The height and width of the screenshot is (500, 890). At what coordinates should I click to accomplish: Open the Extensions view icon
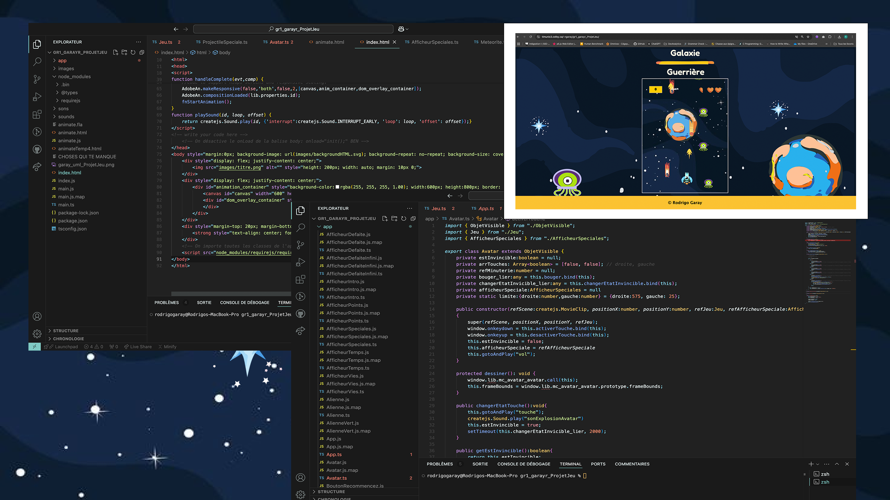[37, 114]
